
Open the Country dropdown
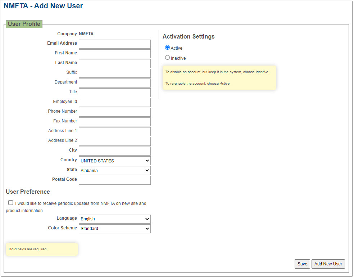click(115, 161)
